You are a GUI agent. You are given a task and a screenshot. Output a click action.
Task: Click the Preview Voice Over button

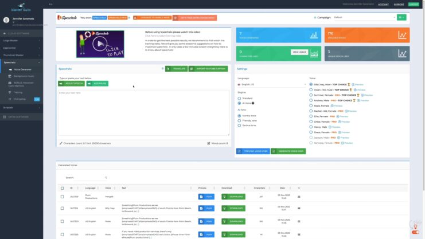click(253, 151)
